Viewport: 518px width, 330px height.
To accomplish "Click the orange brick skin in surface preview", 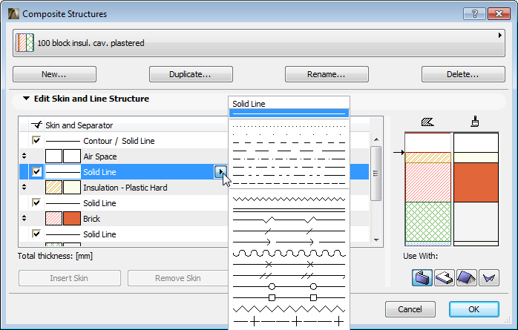I will tap(476, 182).
